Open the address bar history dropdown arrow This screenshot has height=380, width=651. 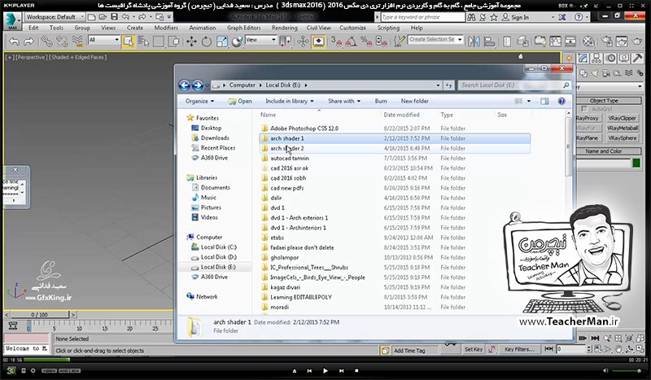[438, 85]
